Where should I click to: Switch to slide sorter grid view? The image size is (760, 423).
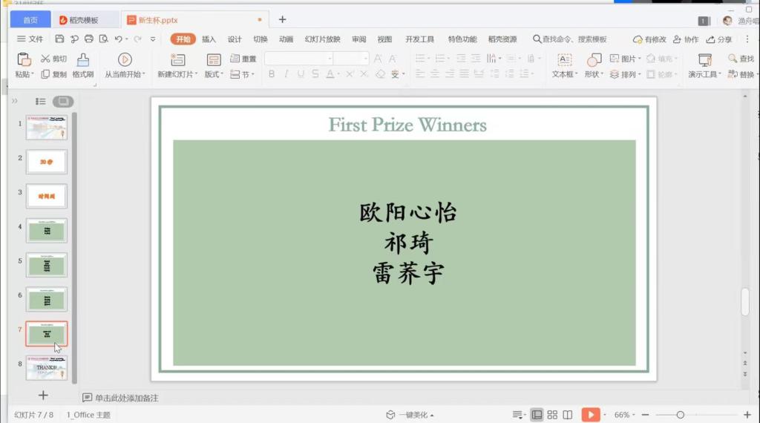click(x=552, y=415)
